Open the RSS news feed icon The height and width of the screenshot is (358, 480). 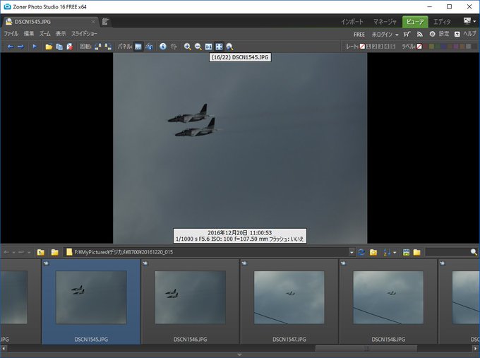(420, 35)
